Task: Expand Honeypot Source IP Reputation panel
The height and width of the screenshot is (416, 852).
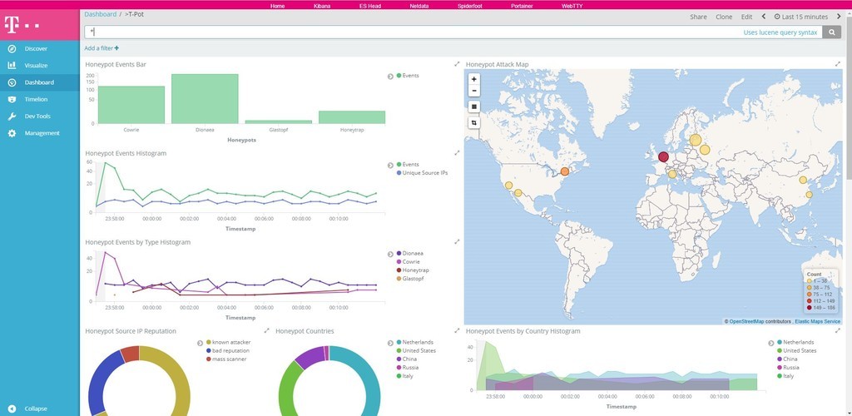Action: point(267,330)
